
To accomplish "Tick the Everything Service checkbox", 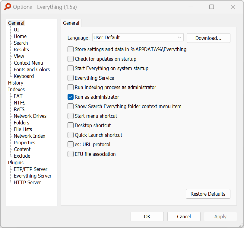I will (71, 78).
